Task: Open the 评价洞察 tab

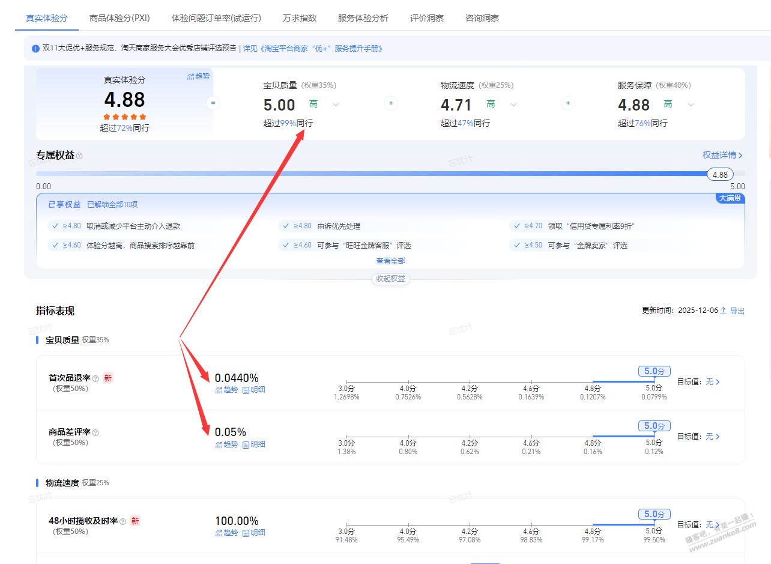Action: point(426,18)
